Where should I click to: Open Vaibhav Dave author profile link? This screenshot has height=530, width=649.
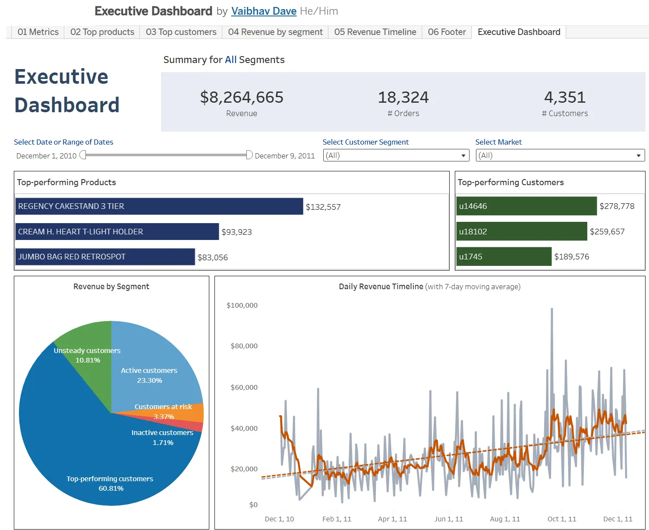(x=264, y=11)
